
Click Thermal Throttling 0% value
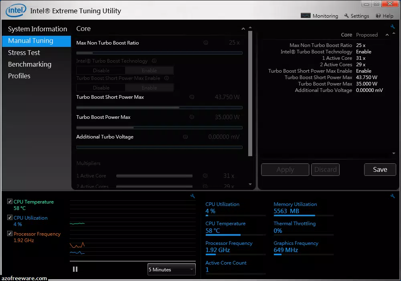pos(278,230)
